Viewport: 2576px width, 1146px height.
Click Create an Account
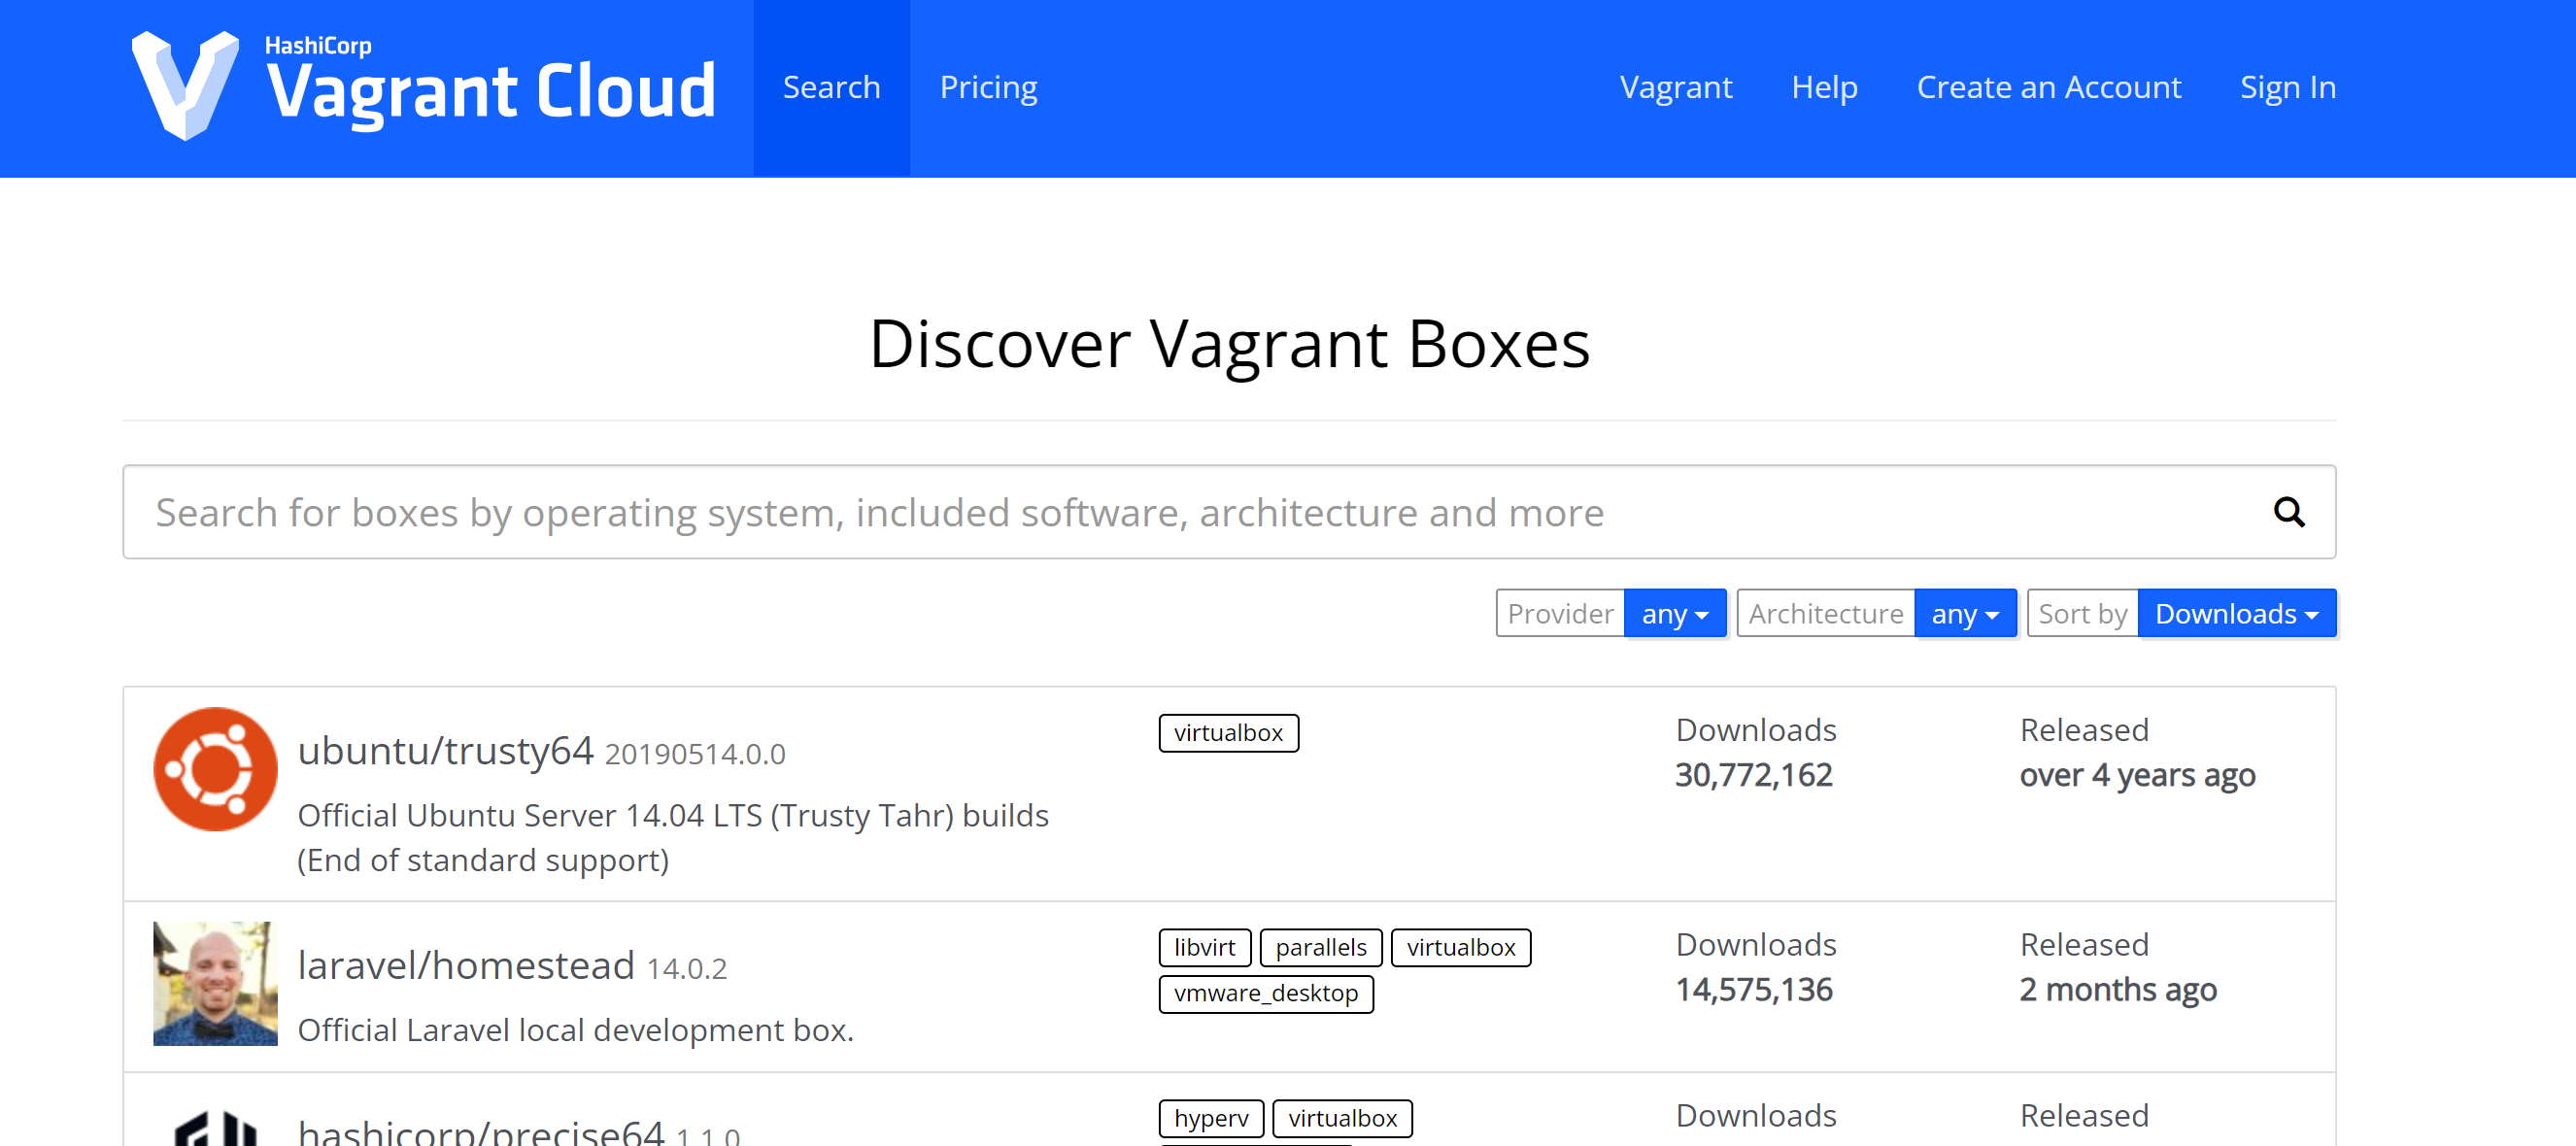coord(2048,88)
